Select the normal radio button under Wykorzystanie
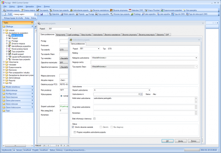221x153 pixels. coord(61,96)
